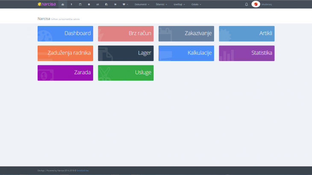
Task: Click the shopping cart icon in navbar
Action: [x=115, y=4]
